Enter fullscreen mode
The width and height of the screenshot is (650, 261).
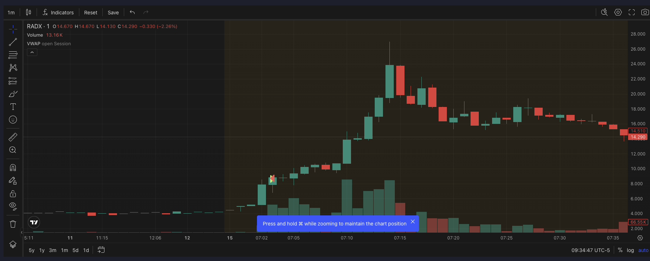click(x=632, y=12)
